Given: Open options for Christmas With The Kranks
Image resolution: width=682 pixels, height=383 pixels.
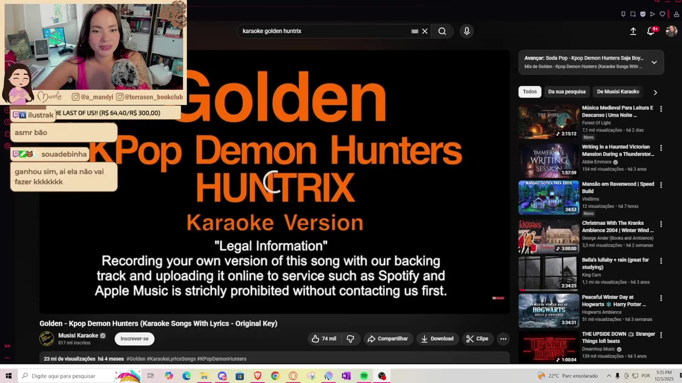Looking at the screenshot, I should click(x=661, y=224).
